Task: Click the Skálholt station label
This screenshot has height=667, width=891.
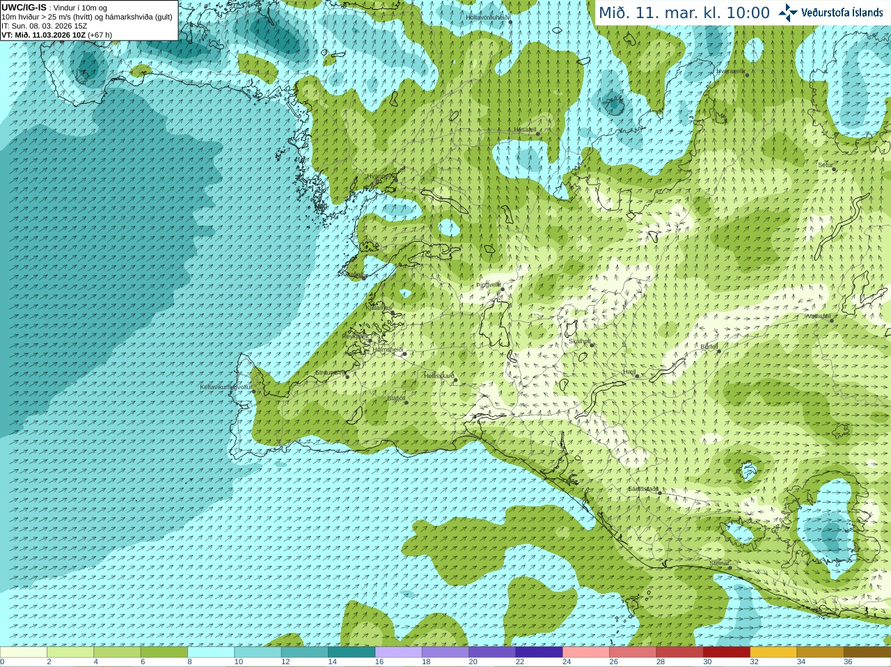Action: pos(580,341)
